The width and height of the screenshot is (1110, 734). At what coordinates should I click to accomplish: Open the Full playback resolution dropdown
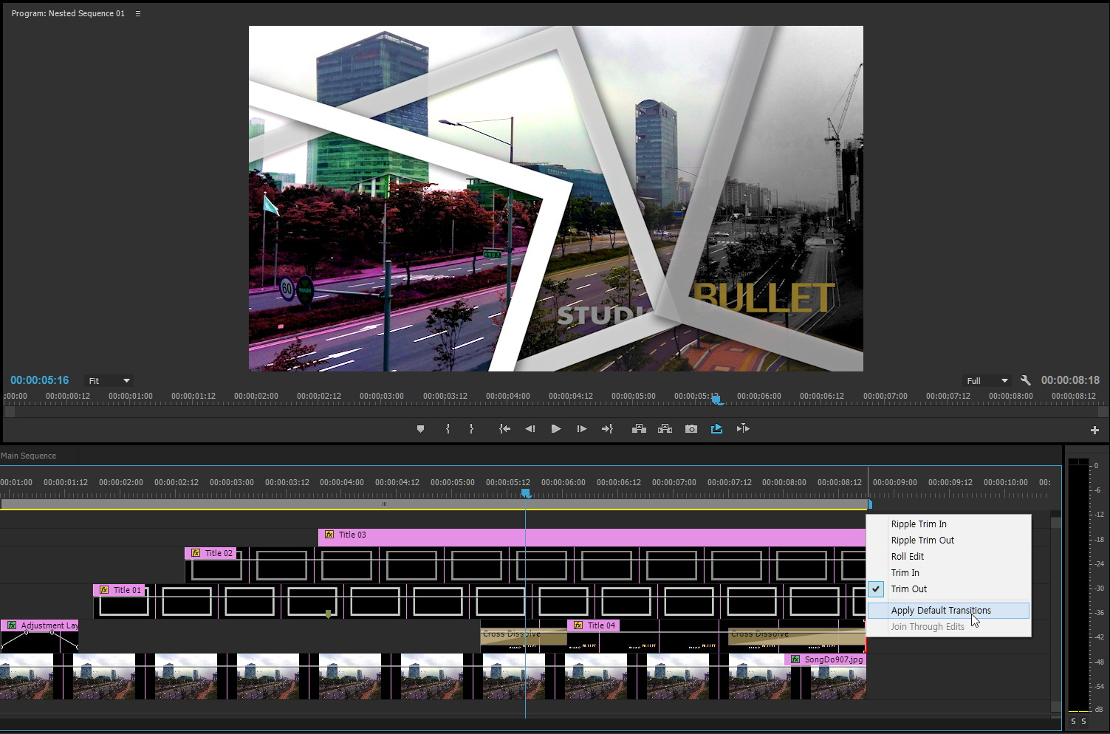coord(987,381)
